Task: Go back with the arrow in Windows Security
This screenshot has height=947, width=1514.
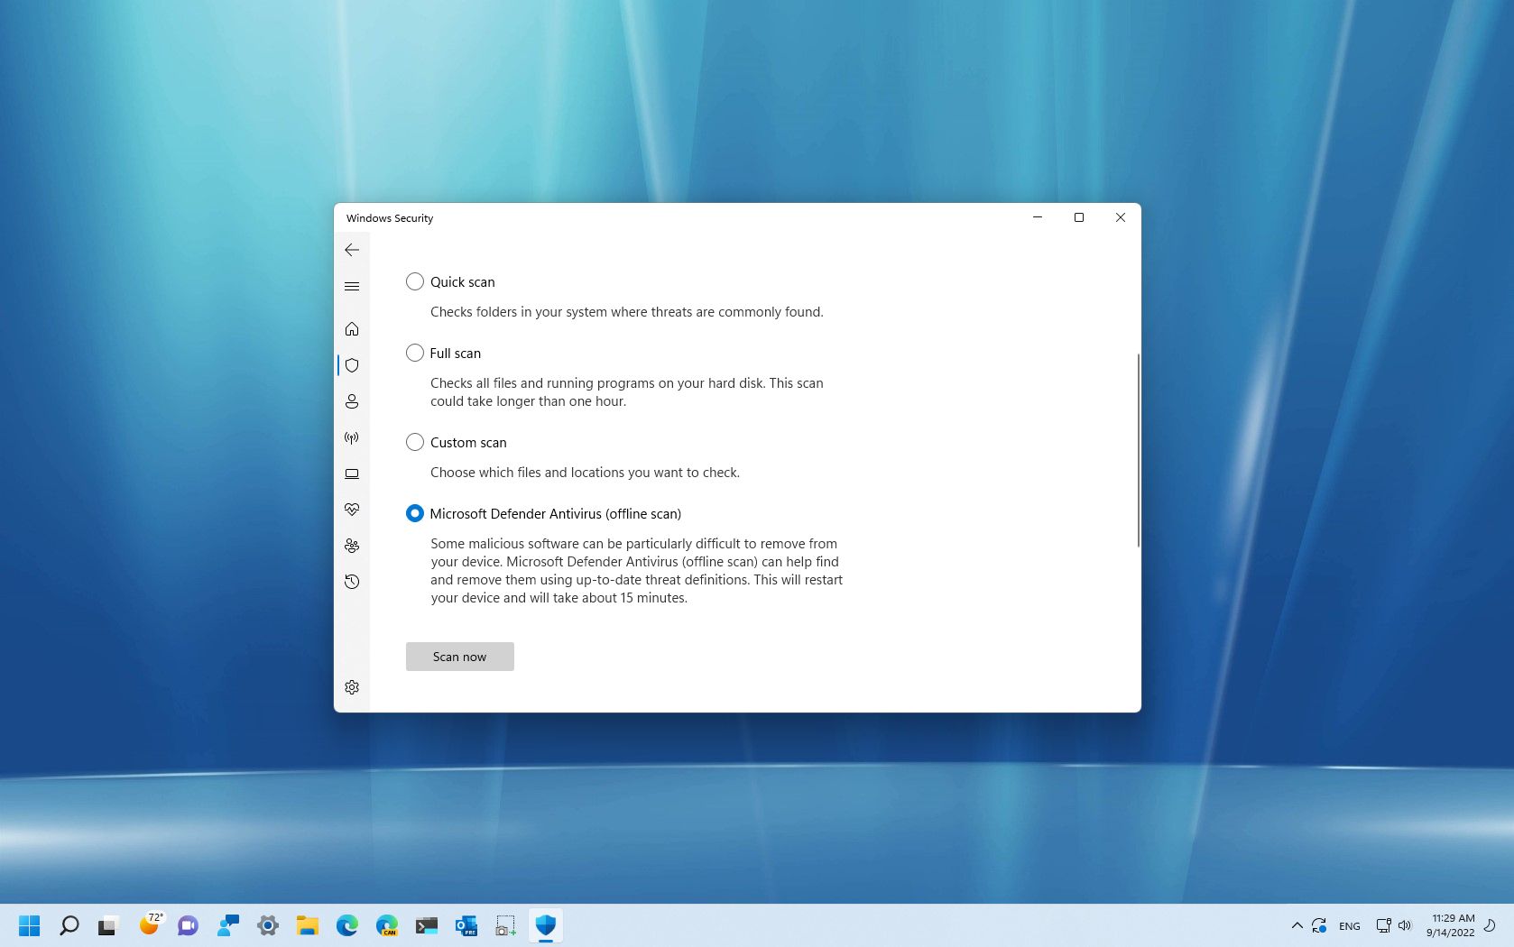Action: click(352, 250)
